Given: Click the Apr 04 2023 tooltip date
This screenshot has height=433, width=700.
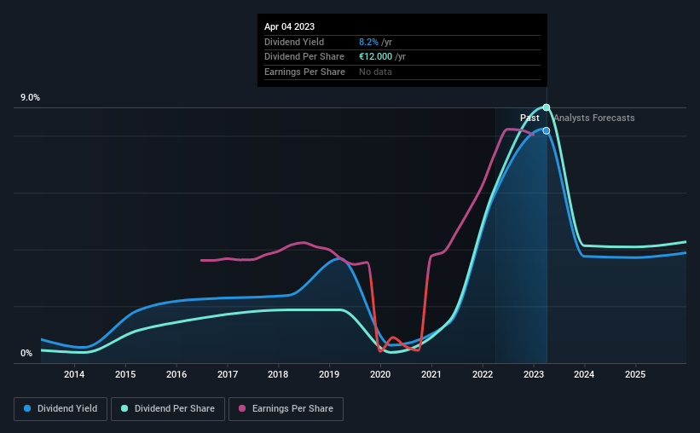Looking at the screenshot, I should pos(289,26).
